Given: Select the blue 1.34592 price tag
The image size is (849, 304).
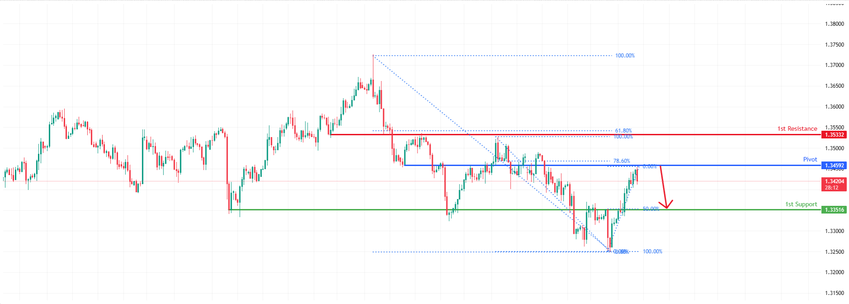Looking at the screenshot, I should [834, 166].
